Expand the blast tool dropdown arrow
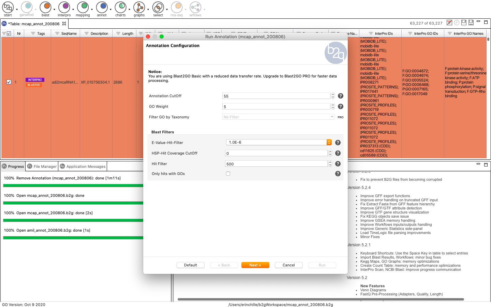This screenshot has width=491, height=307. (54, 10)
